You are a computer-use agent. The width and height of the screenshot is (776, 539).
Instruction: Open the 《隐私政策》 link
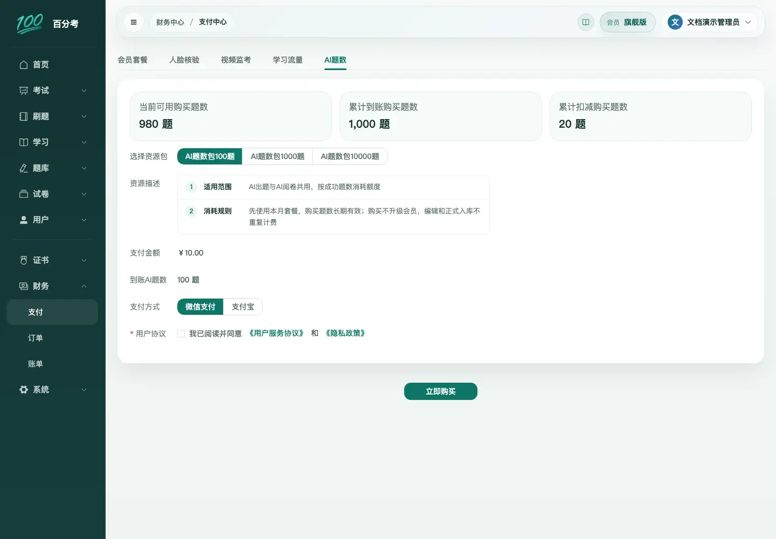click(345, 333)
